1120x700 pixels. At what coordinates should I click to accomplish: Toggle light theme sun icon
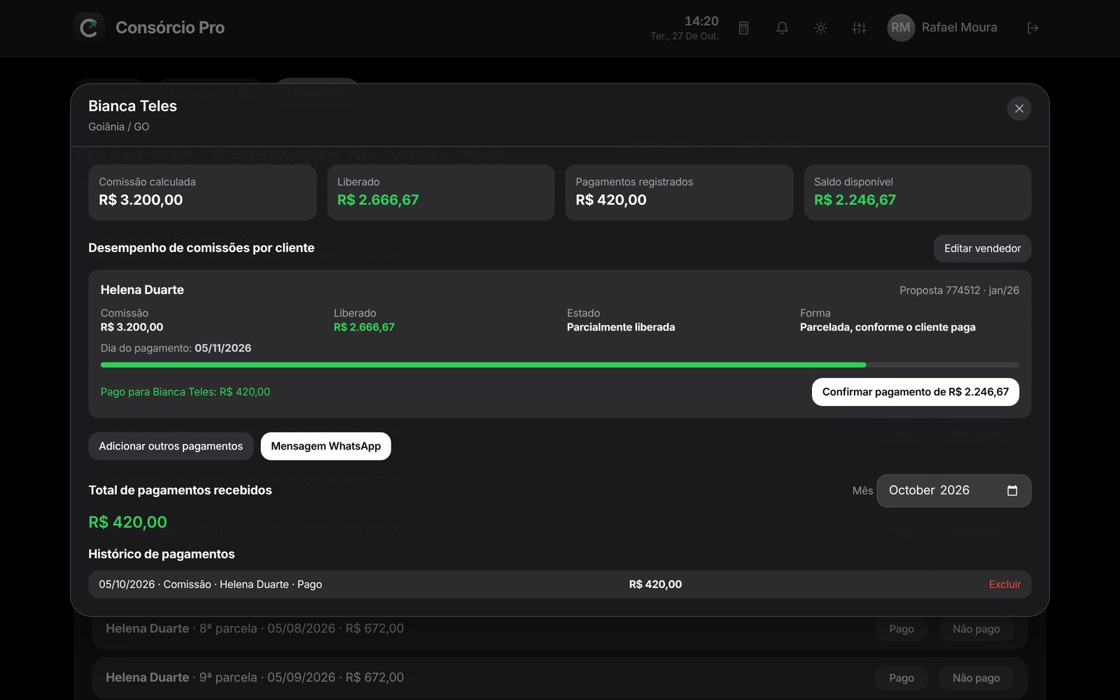pyautogui.click(x=820, y=28)
